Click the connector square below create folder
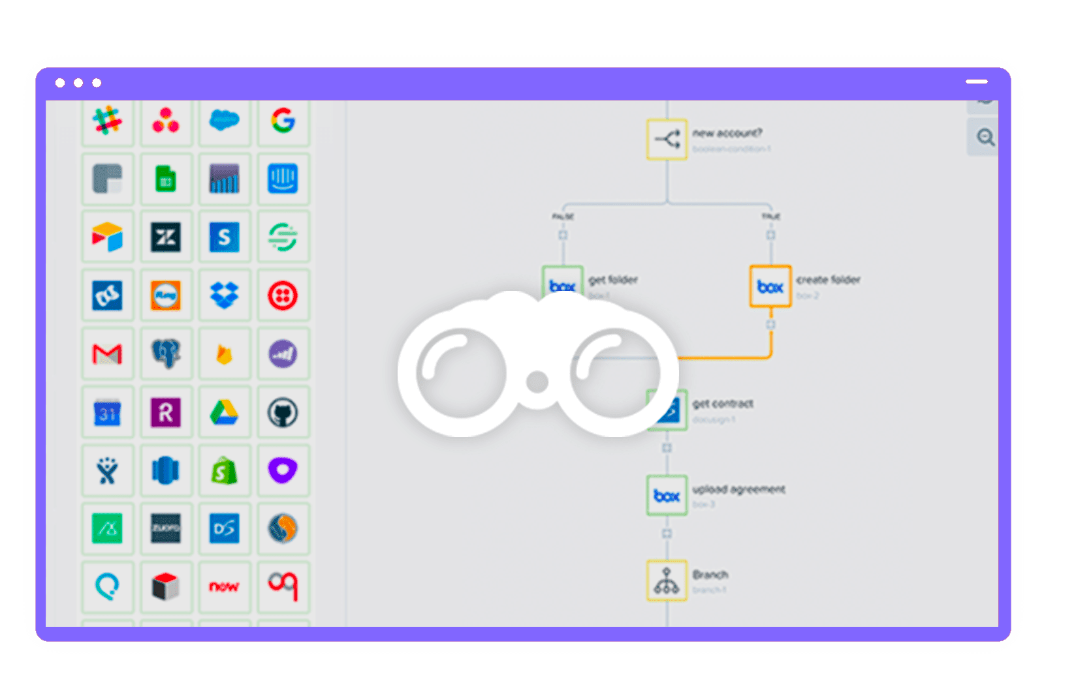This screenshot has width=1076, height=681. coord(770,324)
